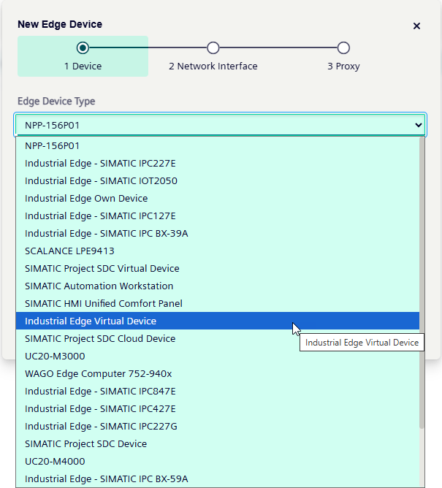Screen dimensions: 442x488
Task: Select step 1 Device radio circle
Action: [x=83, y=48]
